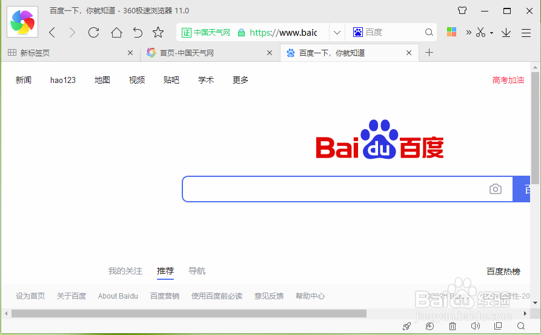The width and height of the screenshot is (541, 335).
Task: Close the 百度一下 tab
Action: [409, 53]
